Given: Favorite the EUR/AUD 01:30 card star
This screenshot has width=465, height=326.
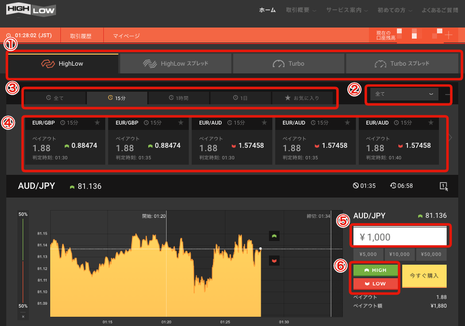Looking at the screenshot, I should 264,123.
